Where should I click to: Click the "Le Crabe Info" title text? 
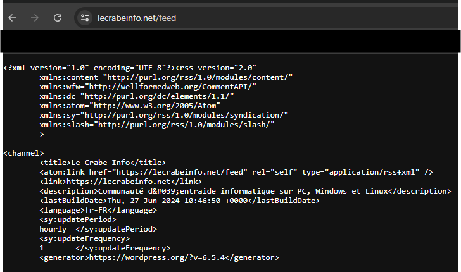coord(111,163)
